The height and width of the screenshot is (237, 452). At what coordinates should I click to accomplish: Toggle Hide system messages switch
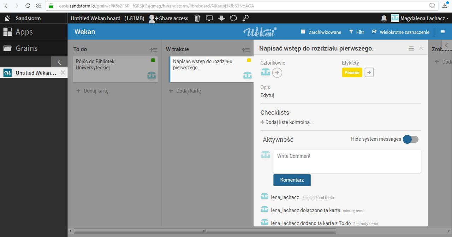[411, 139]
